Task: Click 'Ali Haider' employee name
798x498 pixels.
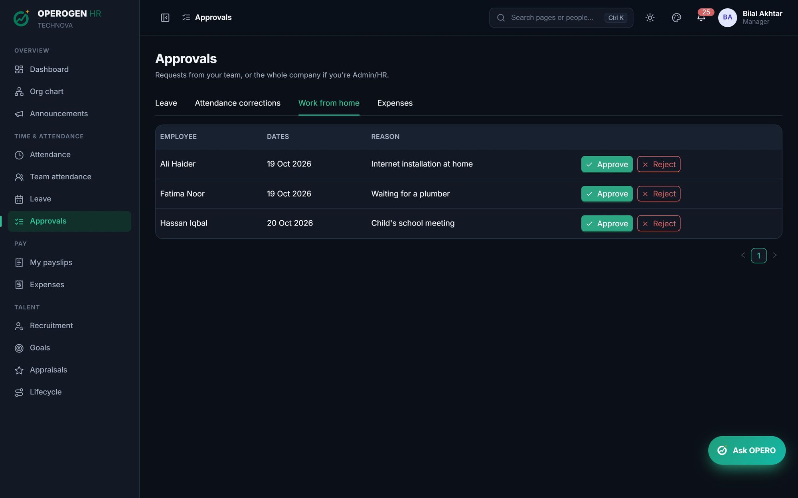Action: (x=178, y=164)
